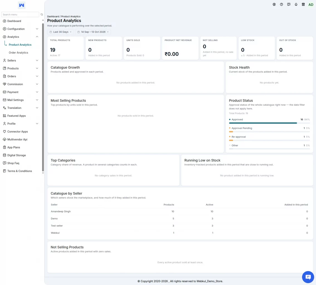This screenshot has width=316, height=285.
Task: Open App Plans menu item
Action: (x=14, y=147)
